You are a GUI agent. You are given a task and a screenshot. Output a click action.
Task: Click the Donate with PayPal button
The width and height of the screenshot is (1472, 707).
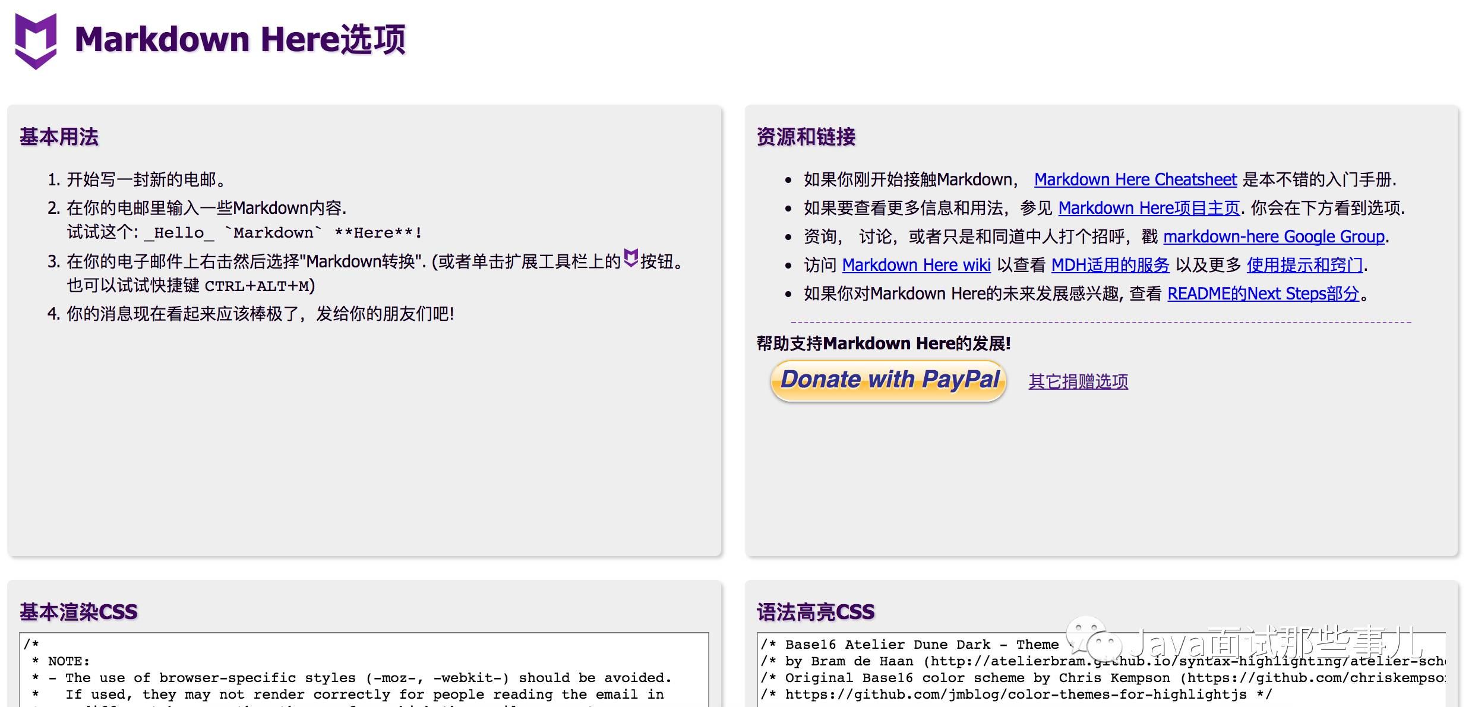888,381
